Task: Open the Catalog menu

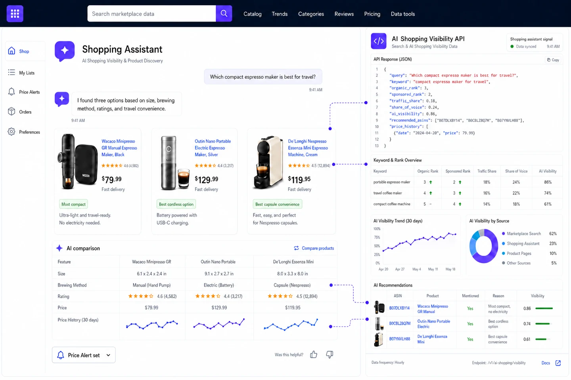Action: [x=253, y=14]
